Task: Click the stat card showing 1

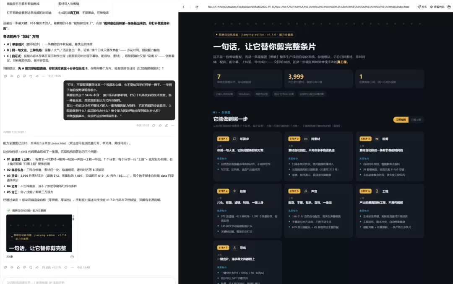Action: point(389,79)
